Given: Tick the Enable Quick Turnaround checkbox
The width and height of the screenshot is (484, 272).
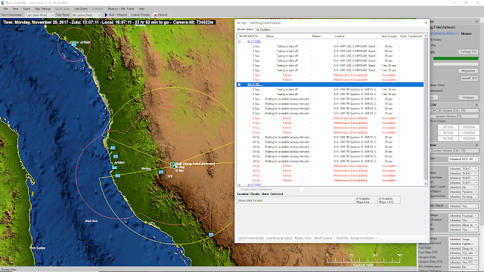Looking at the screenshot, I should pos(238,190).
